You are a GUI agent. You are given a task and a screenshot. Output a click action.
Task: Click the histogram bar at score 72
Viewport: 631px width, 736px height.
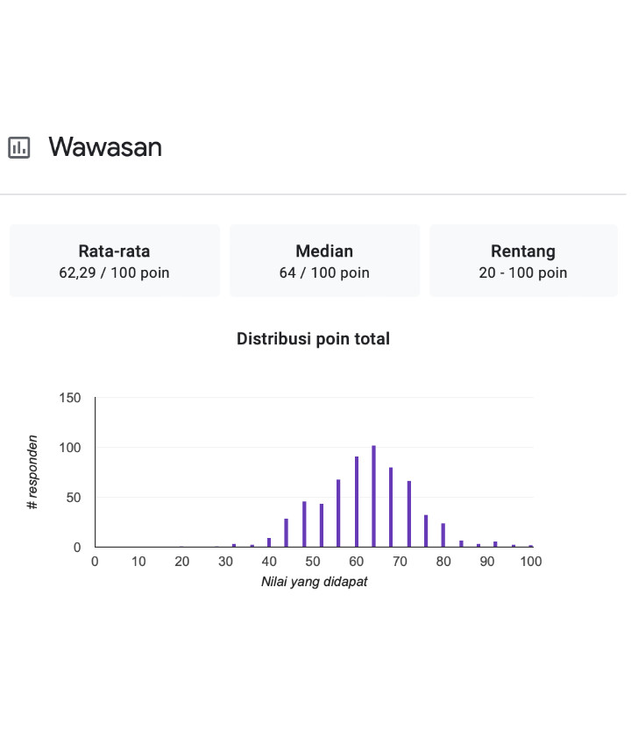click(408, 514)
